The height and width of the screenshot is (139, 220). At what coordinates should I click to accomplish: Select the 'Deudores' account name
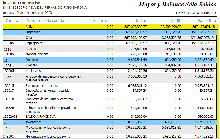[x=33, y=60]
